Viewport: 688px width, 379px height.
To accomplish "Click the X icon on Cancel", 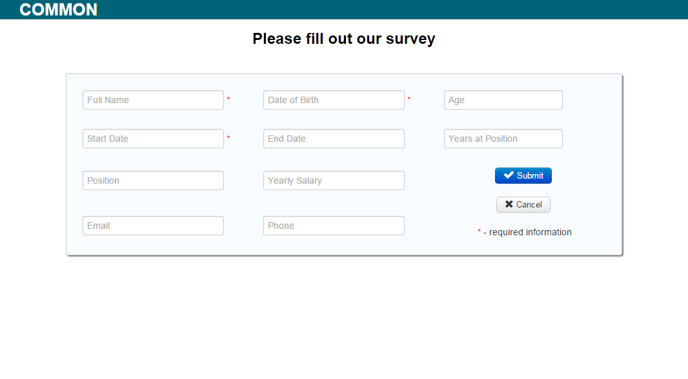I will 509,204.
